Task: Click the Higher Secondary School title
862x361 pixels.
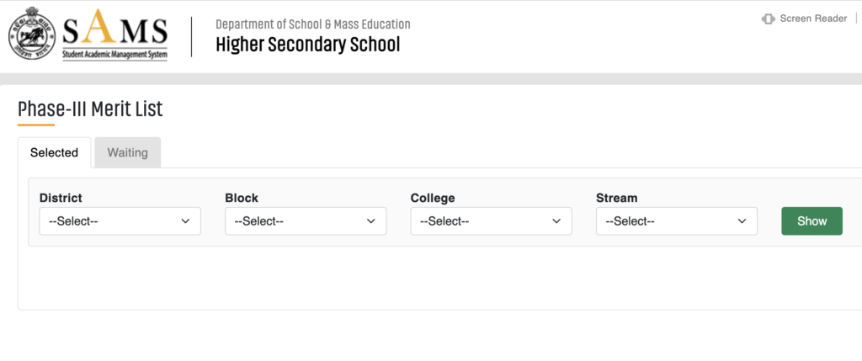Action: [308, 45]
